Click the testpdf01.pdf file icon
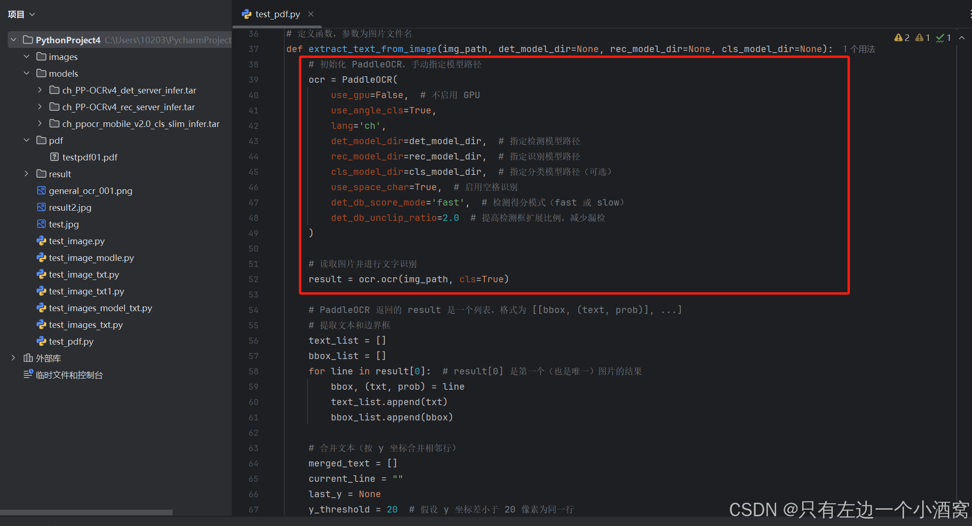Viewport: 972px width, 526px height. (54, 157)
